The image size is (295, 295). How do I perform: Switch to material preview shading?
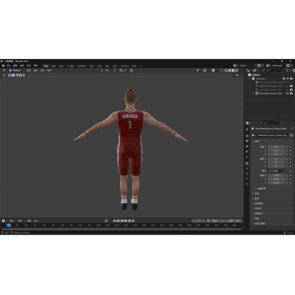(x=233, y=70)
